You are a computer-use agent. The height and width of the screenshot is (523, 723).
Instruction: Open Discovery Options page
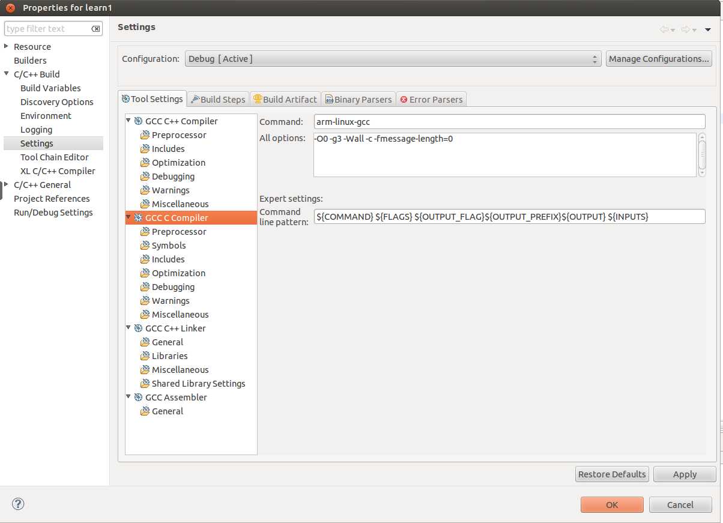(57, 102)
